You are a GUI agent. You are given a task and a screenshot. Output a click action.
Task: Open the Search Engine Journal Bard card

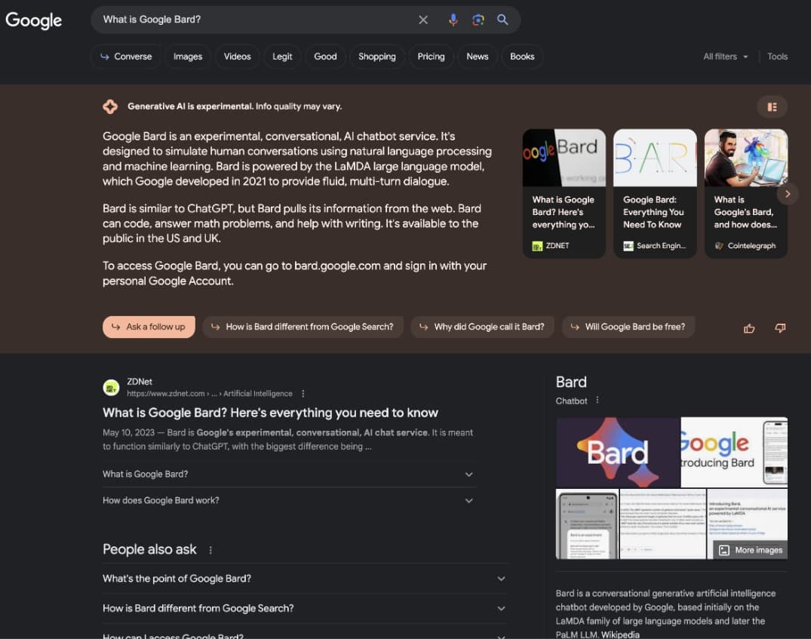tap(655, 193)
